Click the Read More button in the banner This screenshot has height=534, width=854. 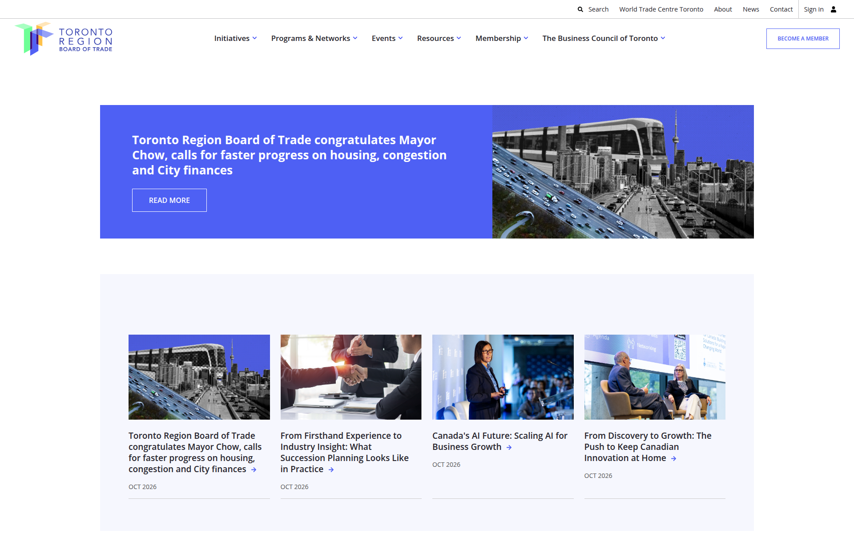(x=169, y=200)
